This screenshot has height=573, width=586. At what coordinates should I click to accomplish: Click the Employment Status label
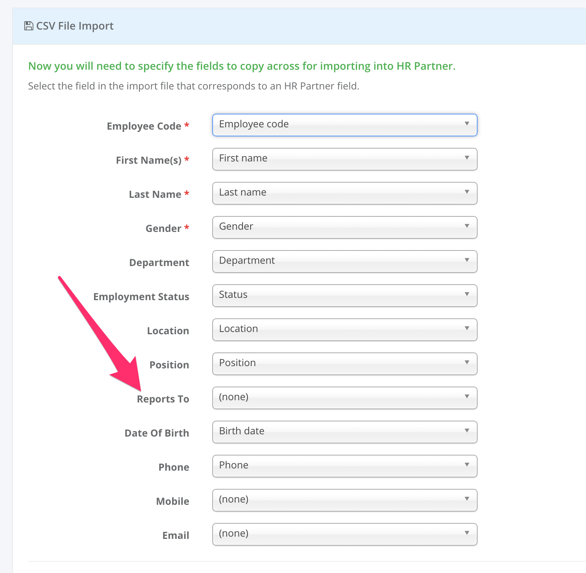coord(141,297)
